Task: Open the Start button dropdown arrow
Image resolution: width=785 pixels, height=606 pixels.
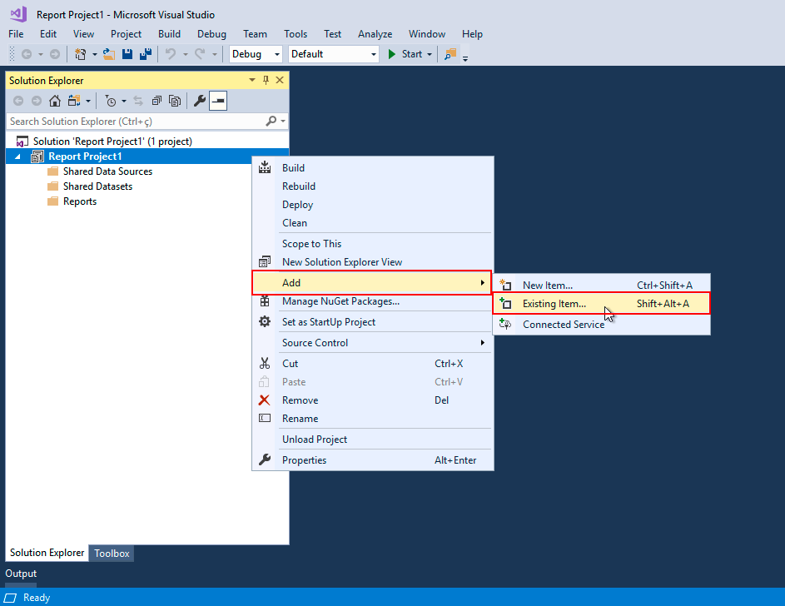Action: (430, 54)
